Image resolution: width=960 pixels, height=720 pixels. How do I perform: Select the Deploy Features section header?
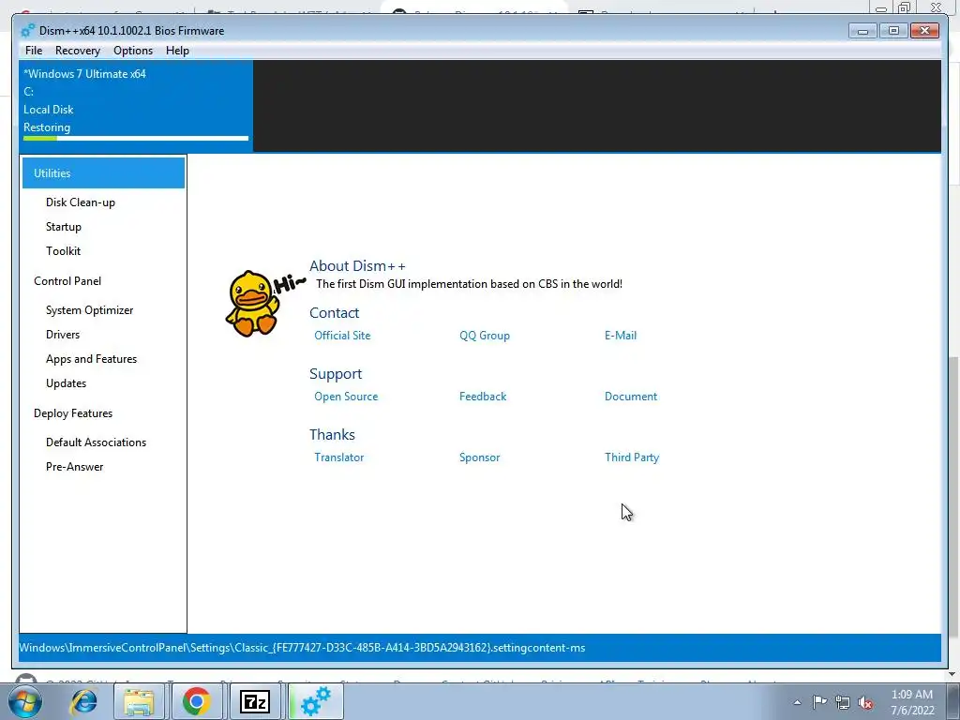click(x=73, y=413)
